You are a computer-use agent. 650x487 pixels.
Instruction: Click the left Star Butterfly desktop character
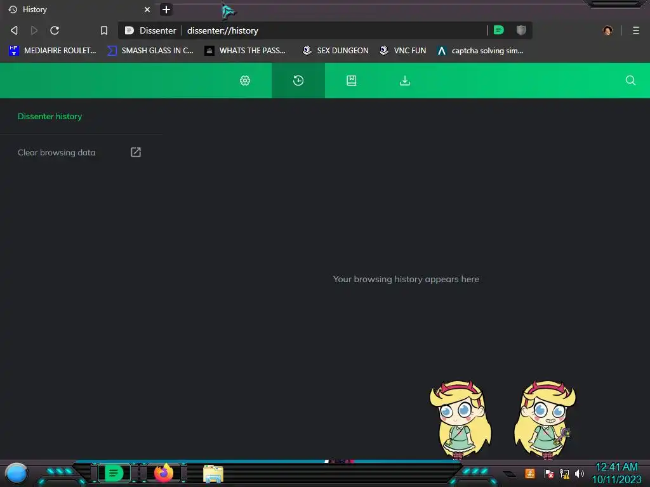click(460, 420)
